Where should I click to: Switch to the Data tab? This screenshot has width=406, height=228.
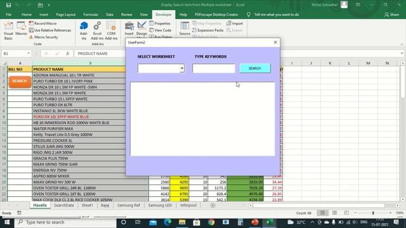(x=110, y=15)
